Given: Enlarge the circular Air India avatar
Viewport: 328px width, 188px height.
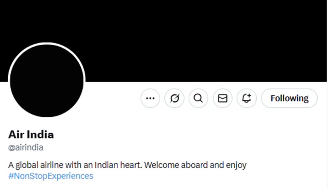Looking at the screenshot, I should (x=46, y=80).
